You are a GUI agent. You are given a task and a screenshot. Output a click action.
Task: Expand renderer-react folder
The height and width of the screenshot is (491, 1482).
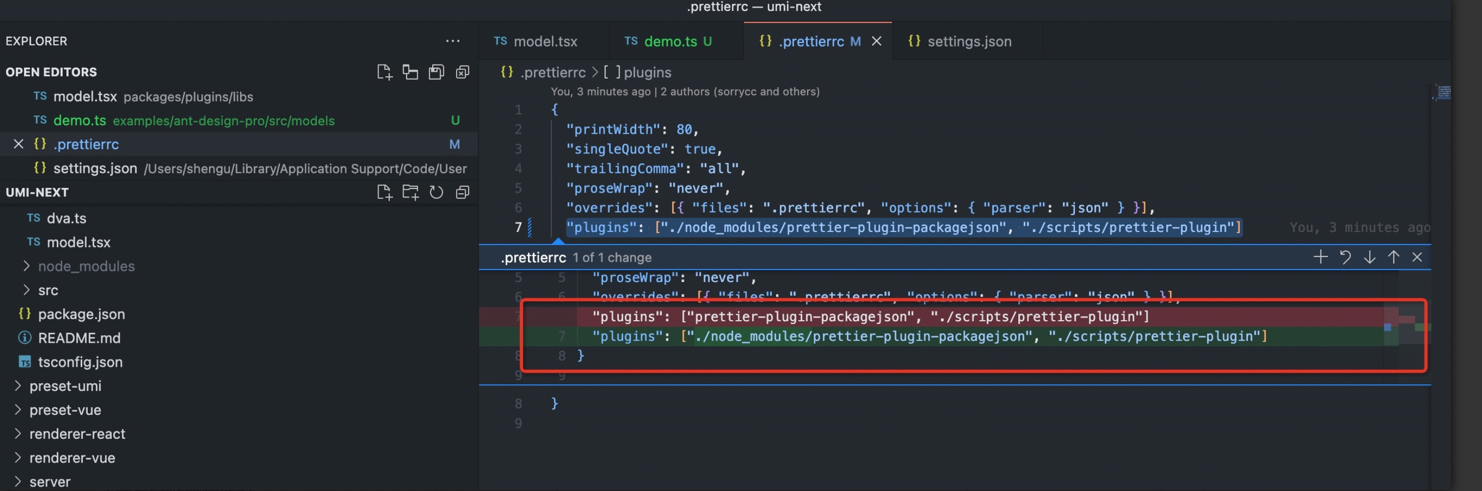click(x=17, y=433)
